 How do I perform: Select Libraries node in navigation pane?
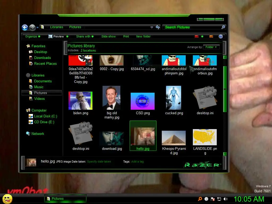pos(38,75)
